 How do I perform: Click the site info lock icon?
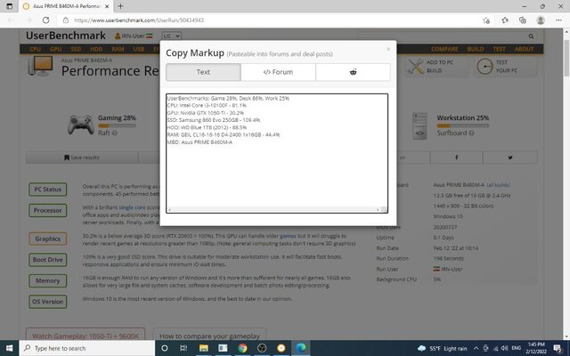tap(66, 20)
